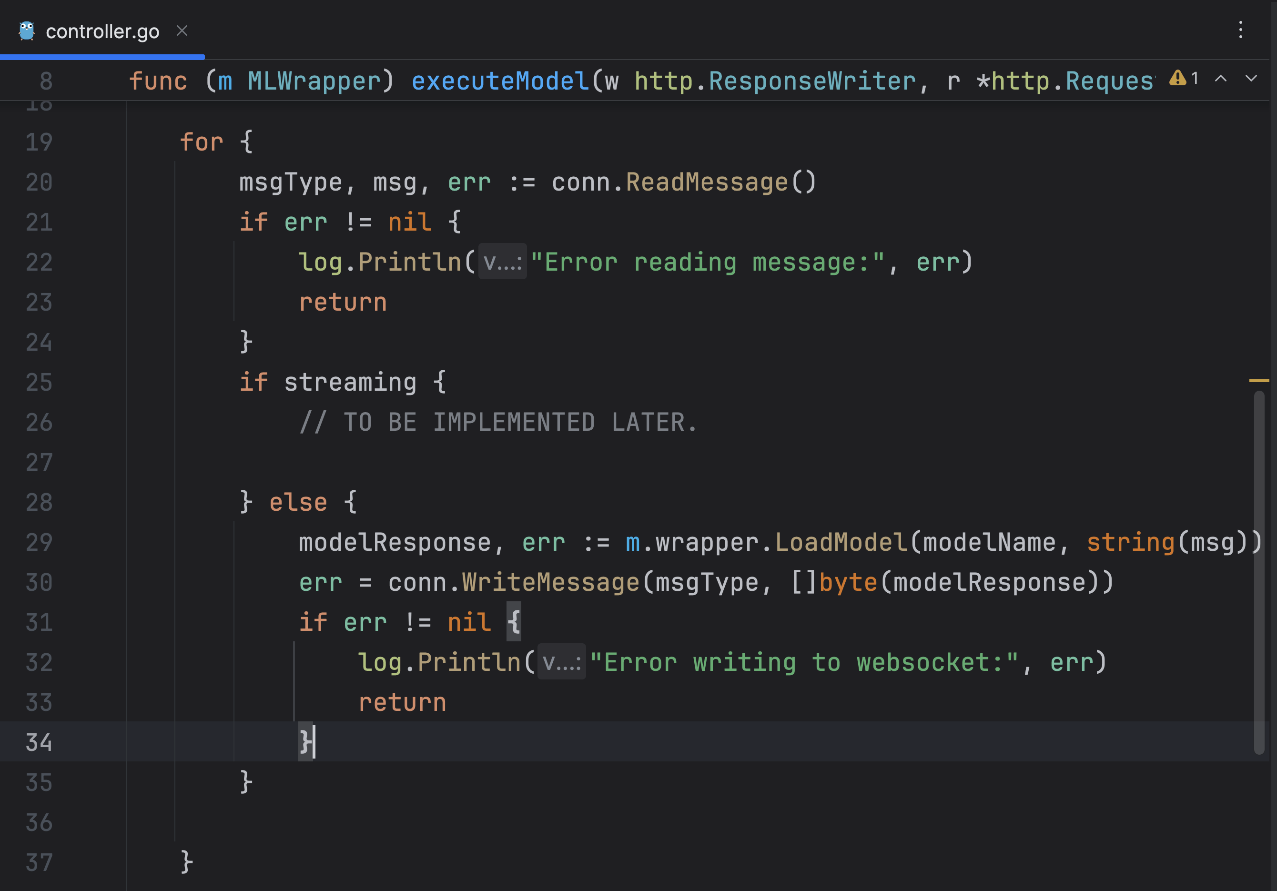Image resolution: width=1277 pixels, height=891 pixels.
Task: Place cursor on TO BE IMPLEMENTED comment
Action: (498, 423)
